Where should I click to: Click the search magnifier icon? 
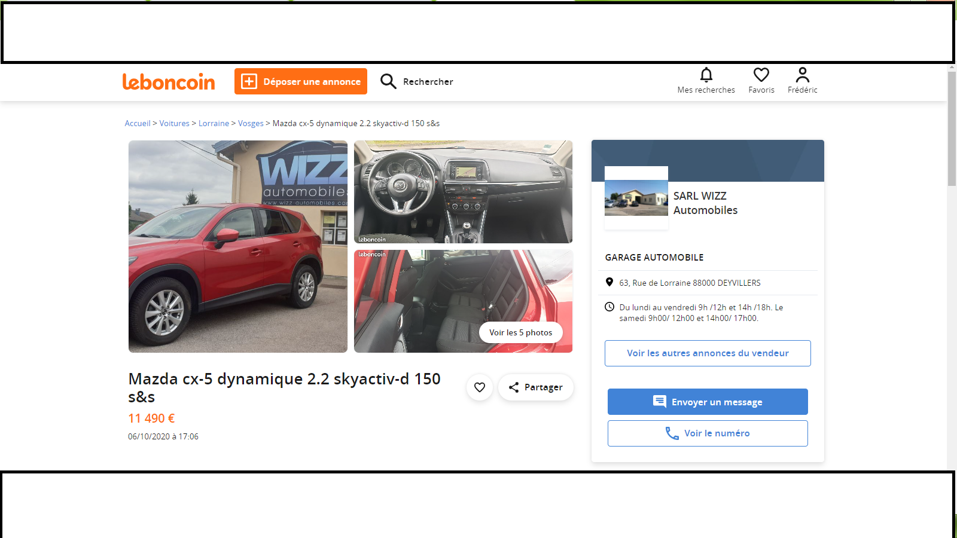pyautogui.click(x=388, y=81)
